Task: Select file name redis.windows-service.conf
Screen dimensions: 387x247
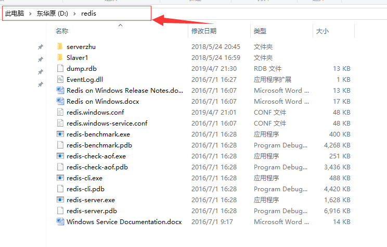Action: pos(107,123)
